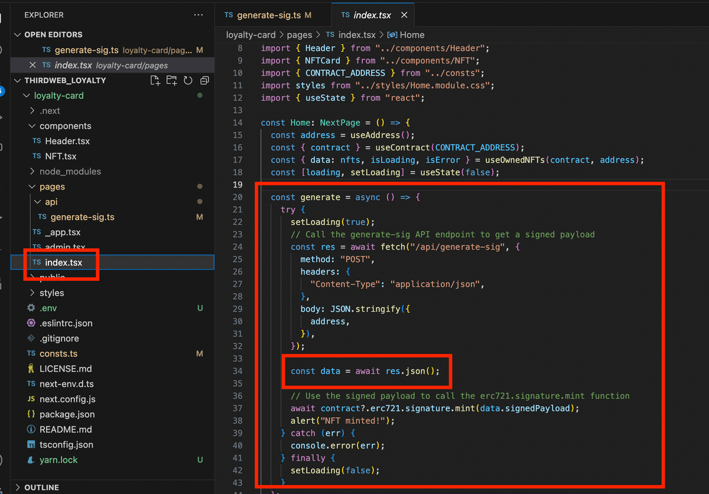Click 'res.json()' on line 34
Screen dimensions: 709x494
410,371
